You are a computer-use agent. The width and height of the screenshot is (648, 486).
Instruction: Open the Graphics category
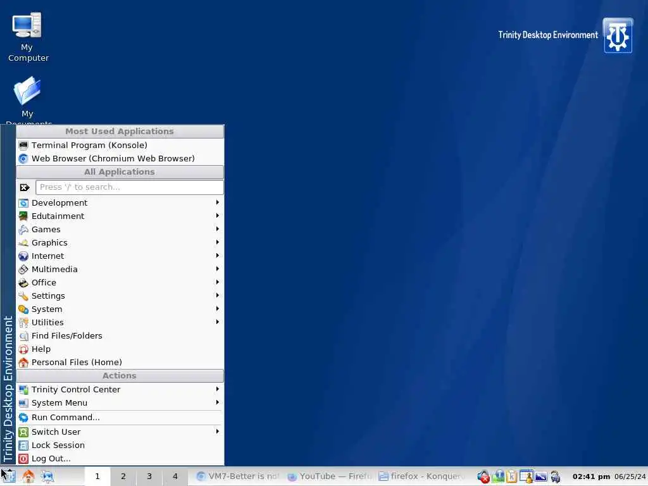pos(120,242)
